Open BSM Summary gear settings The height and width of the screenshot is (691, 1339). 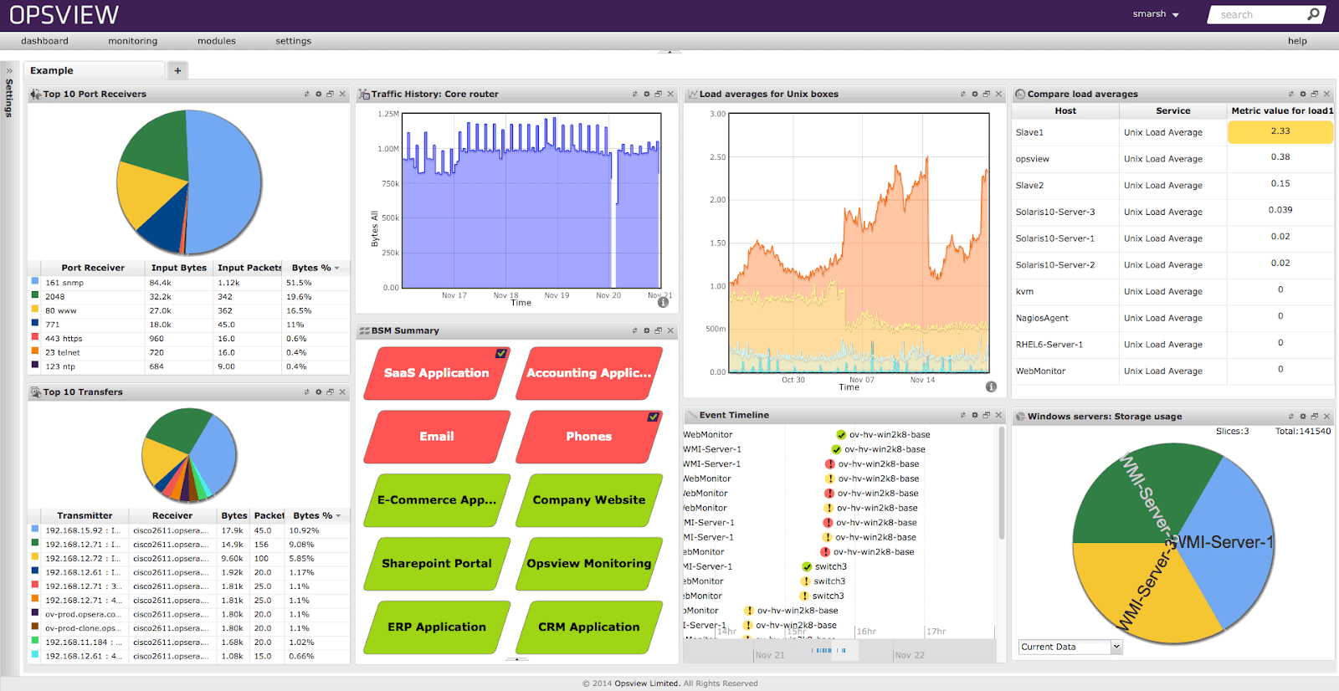coord(646,331)
